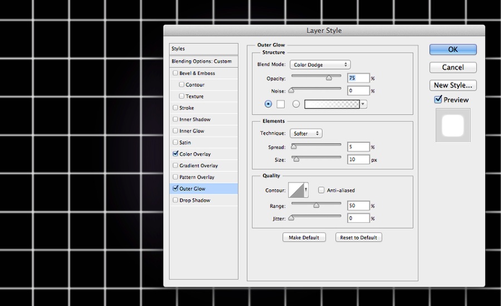Enable the Texture sub-effect checkbox
Viewport: 501px width, 306px height.
tap(181, 96)
